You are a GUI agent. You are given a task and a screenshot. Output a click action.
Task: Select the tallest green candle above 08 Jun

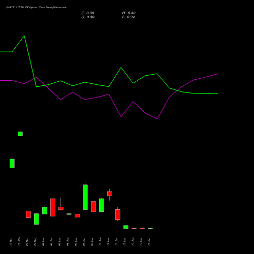click(x=85, y=197)
